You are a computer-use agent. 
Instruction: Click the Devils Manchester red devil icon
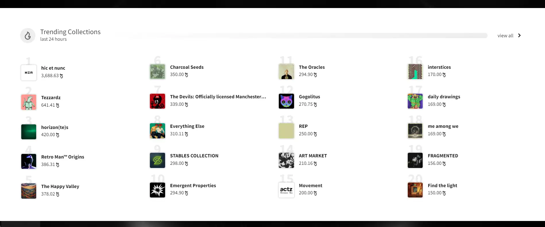pos(157,101)
